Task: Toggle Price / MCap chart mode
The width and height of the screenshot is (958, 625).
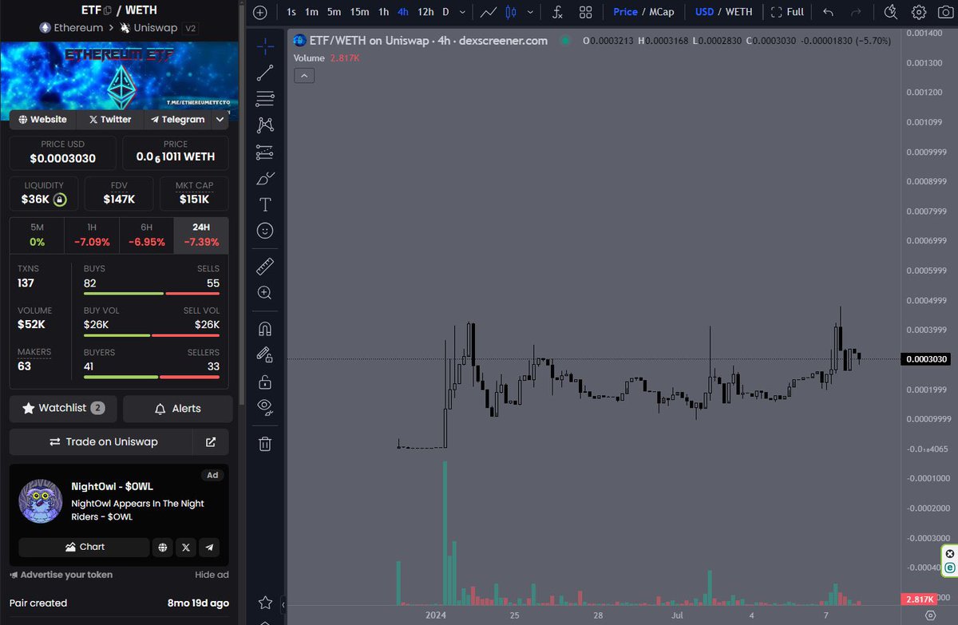Action: [643, 12]
